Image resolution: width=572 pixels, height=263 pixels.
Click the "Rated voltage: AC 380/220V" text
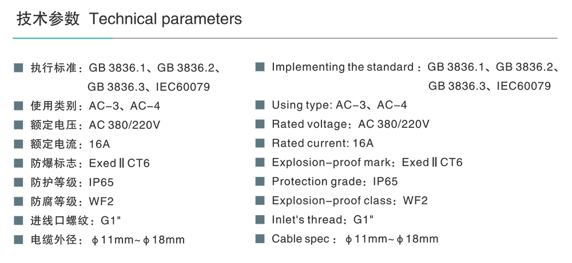tap(350, 124)
